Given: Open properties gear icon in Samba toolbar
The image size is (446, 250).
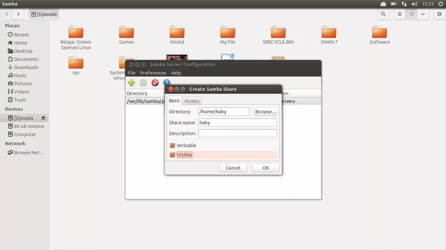Looking at the screenshot, I should [143, 83].
